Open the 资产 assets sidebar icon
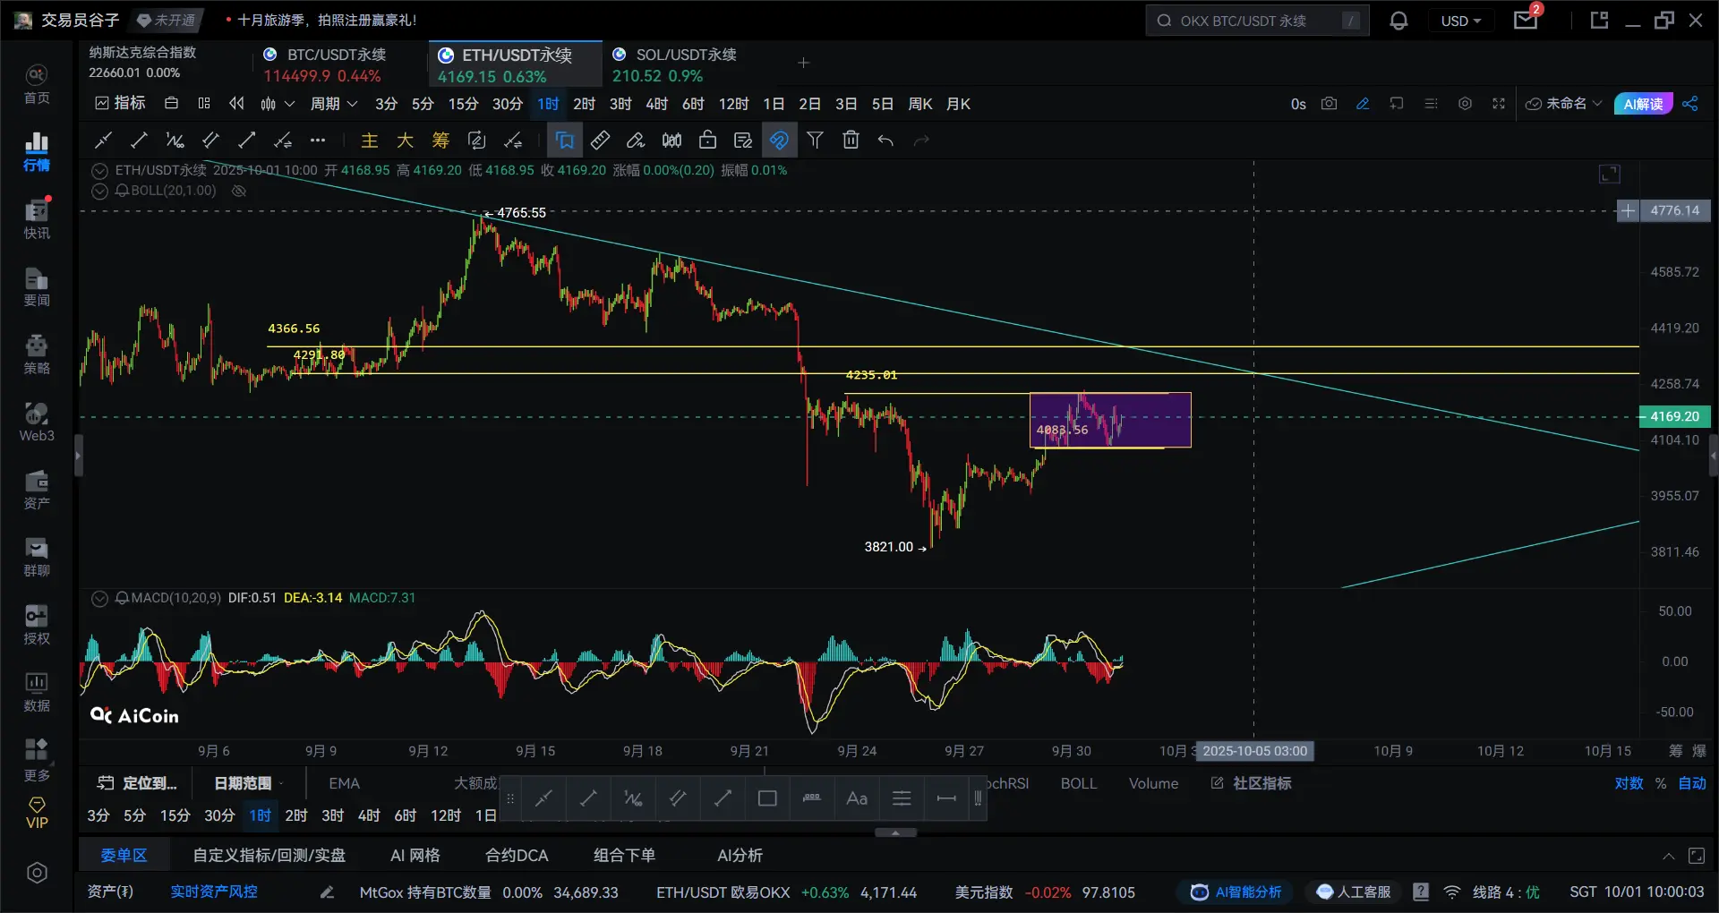 [37, 490]
